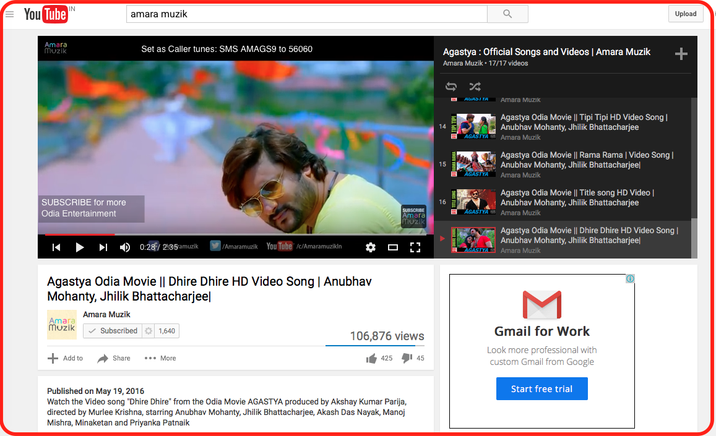The height and width of the screenshot is (436, 716).
Task: Open subscription notification settings gear
Action: (149, 331)
